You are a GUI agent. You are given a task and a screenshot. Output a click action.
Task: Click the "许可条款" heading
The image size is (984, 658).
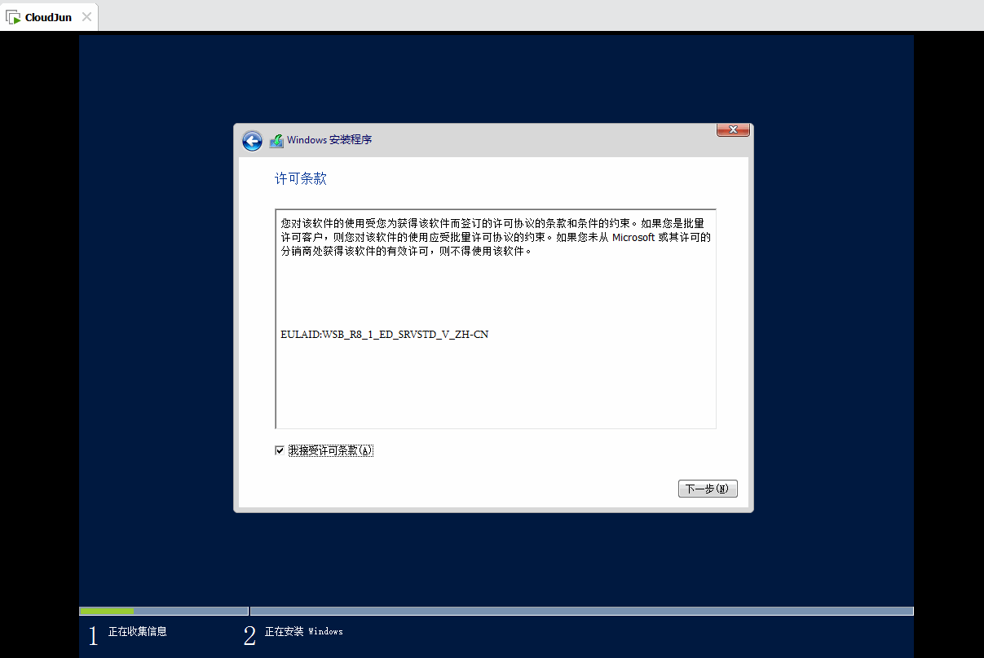[x=301, y=178]
